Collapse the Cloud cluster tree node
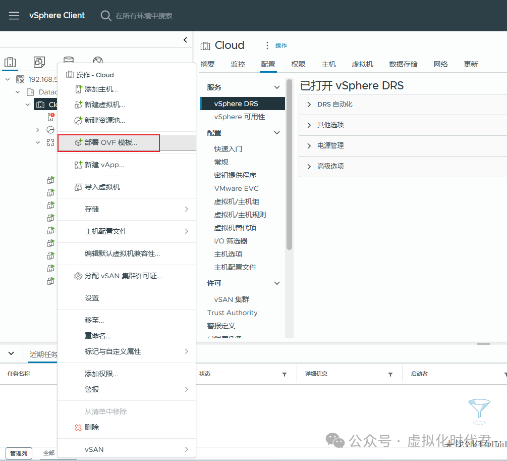 (28, 105)
